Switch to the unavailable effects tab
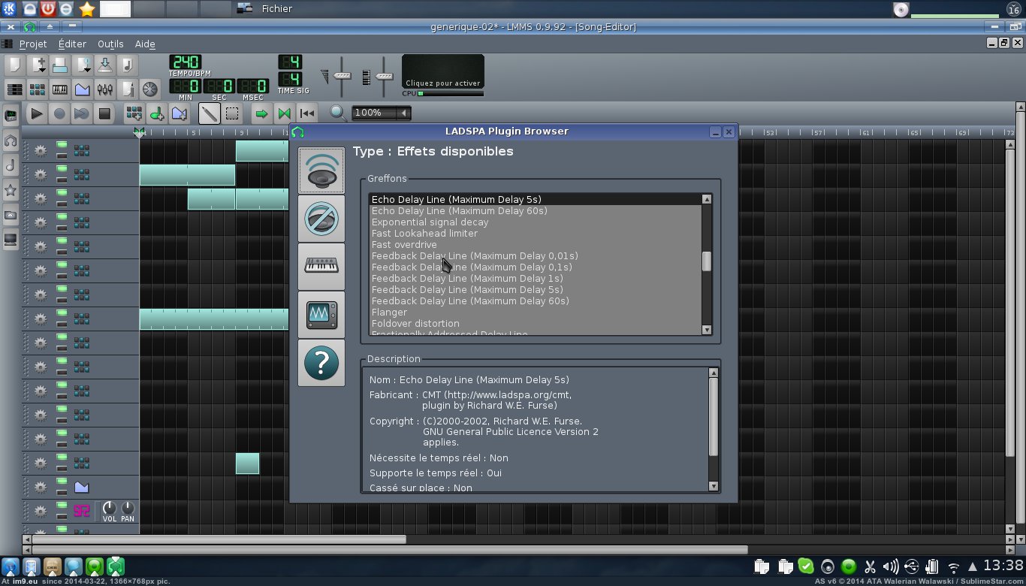 click(321, 219)
